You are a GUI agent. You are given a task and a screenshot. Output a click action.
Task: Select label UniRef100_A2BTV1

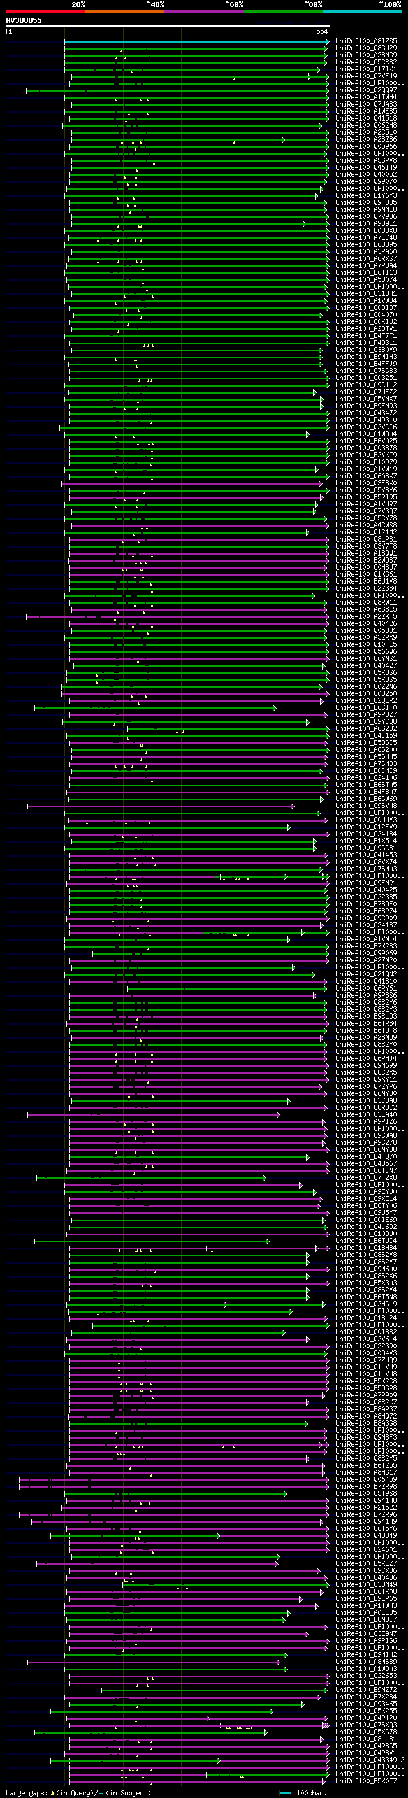click(366, 328)
